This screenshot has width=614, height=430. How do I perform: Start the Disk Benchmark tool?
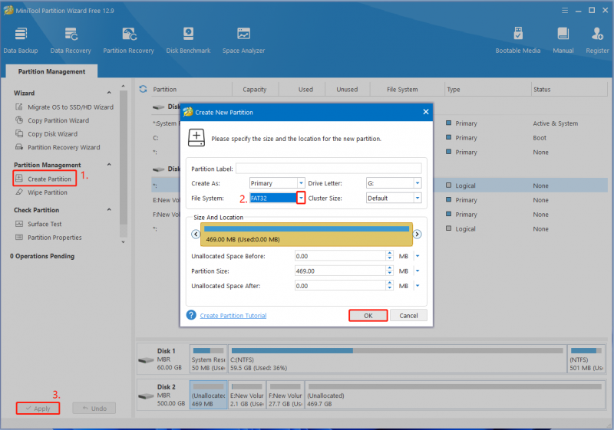[x=188, y=40]
